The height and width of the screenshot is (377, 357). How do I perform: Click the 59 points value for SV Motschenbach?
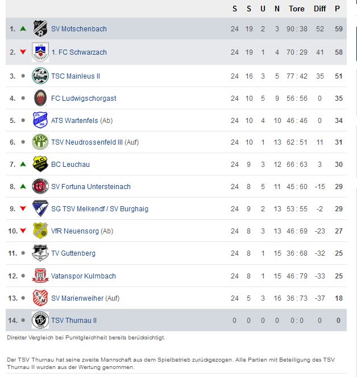coord(337,28)
